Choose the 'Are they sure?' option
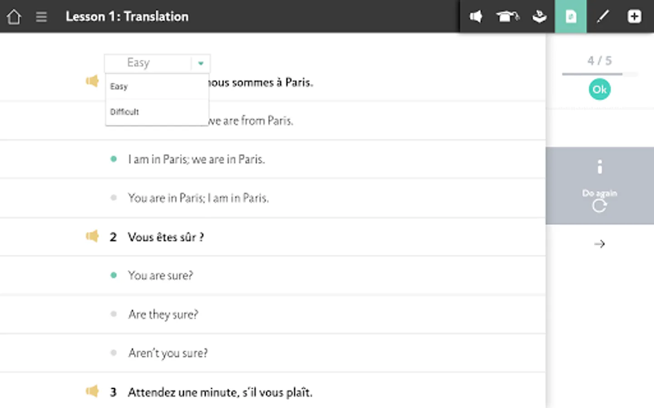This screenshot has height=408, width=654. 163,315
